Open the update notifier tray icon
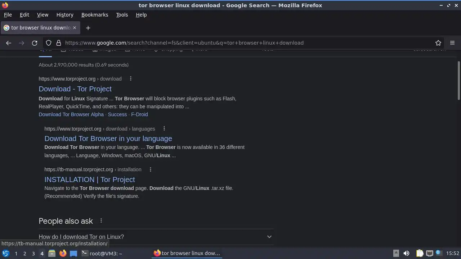 pyautogui.click(x=438, y=253)
